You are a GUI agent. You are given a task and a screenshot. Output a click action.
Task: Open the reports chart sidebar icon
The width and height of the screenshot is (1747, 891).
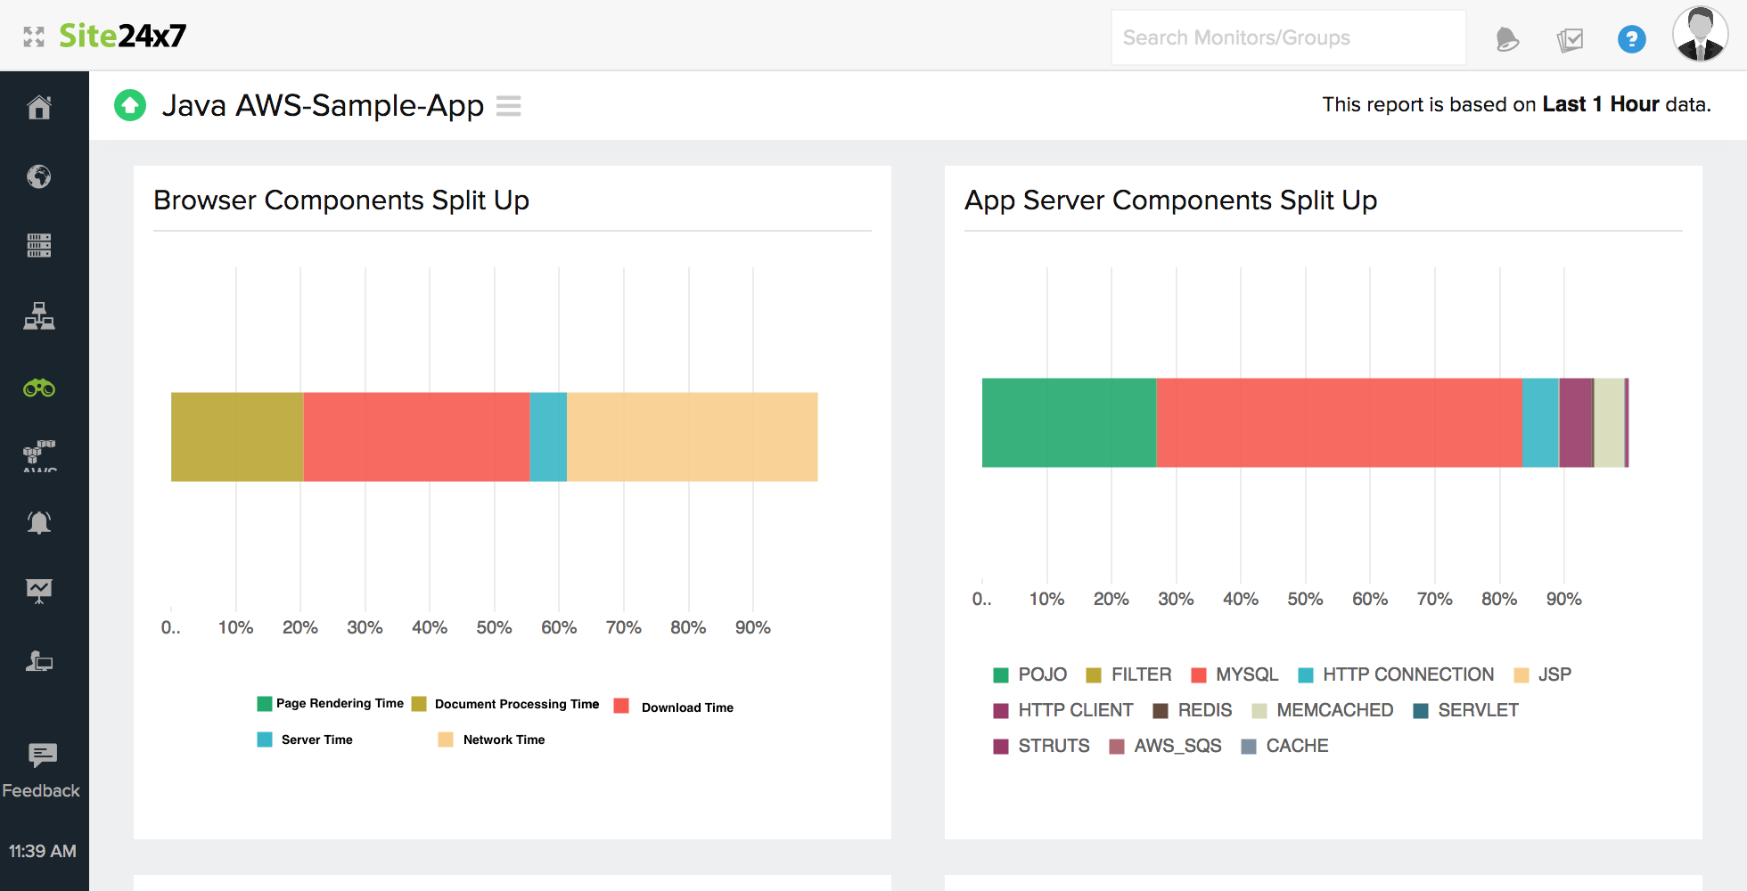(39, 591)
